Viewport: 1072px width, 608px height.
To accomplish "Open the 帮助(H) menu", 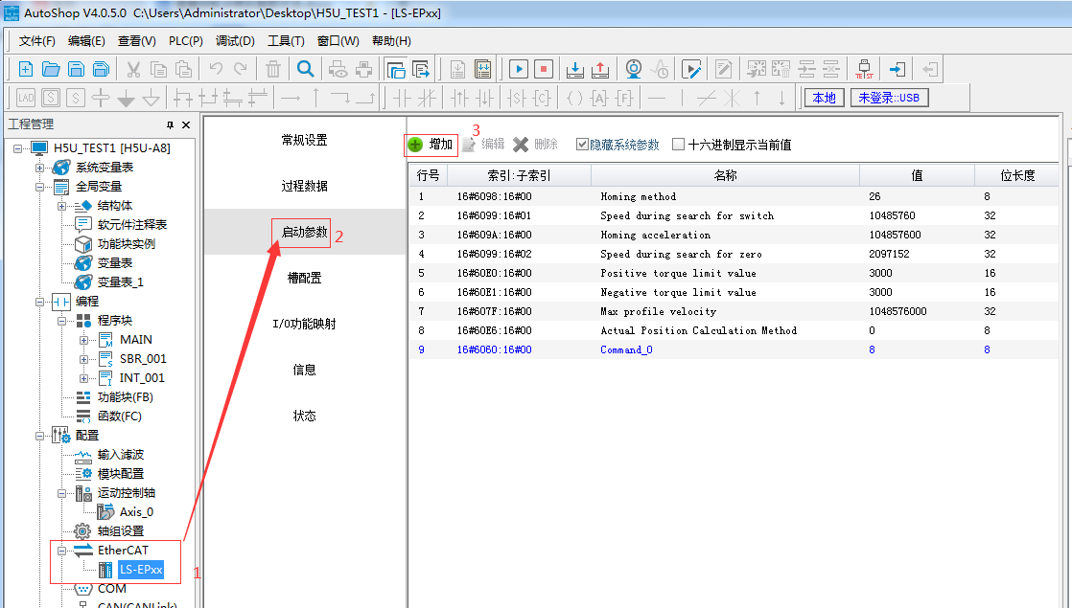I will [x=391, y=41].
